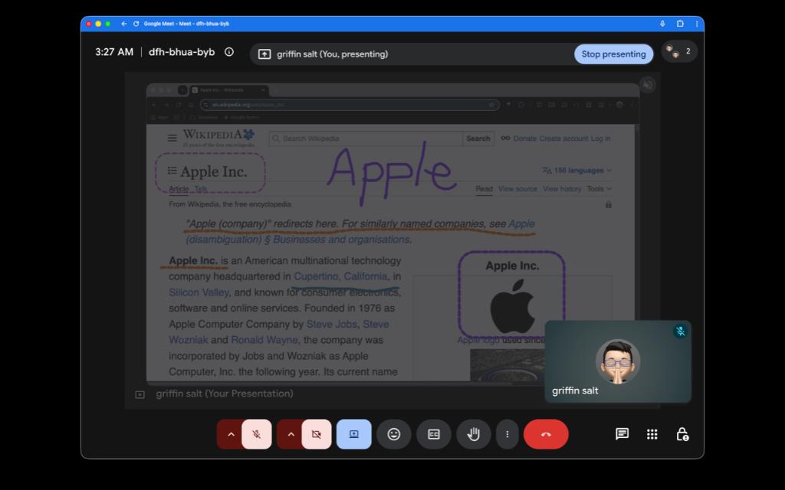
Task: Select the Read tab
Action: (x=484, y=189)
